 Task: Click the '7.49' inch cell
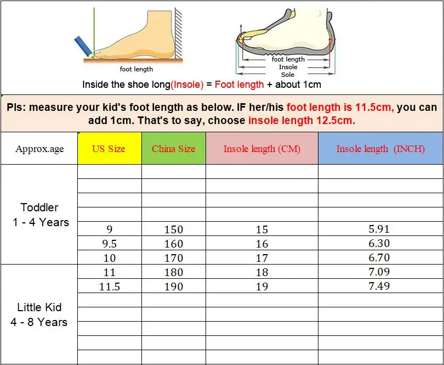380,286
